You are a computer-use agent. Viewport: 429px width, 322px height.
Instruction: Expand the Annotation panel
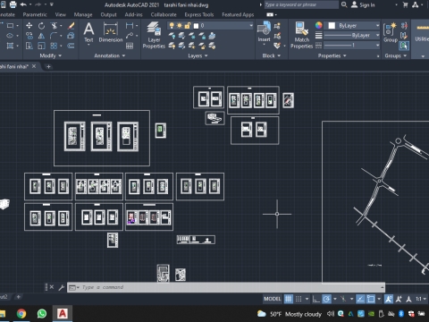click(x=110, y=55)
